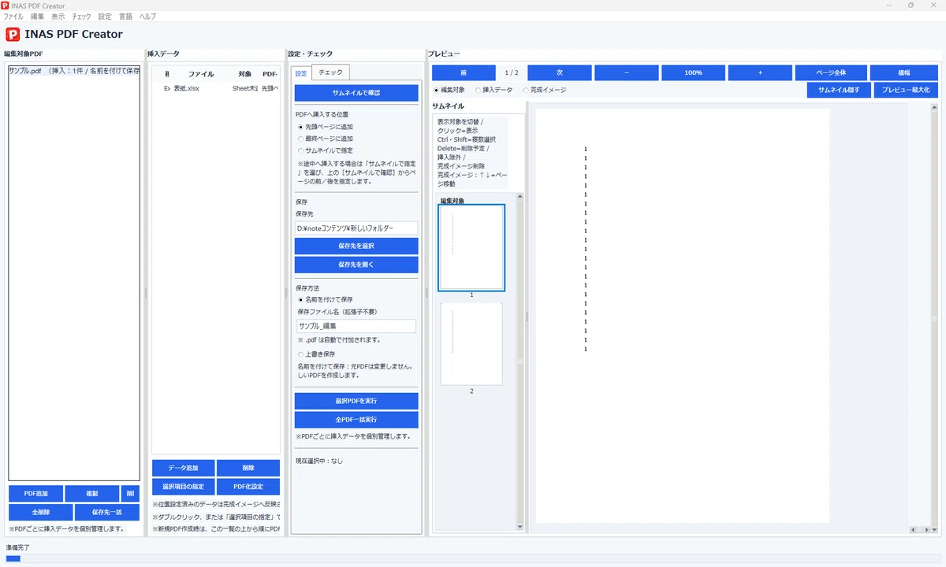This screenshot has width=946, height=567.
Task: Click the プレビュー最大化 button
Action: 906,90
